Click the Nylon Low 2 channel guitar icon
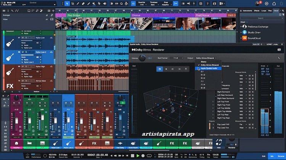Screen dimensions: 286x160 (68, 143)
